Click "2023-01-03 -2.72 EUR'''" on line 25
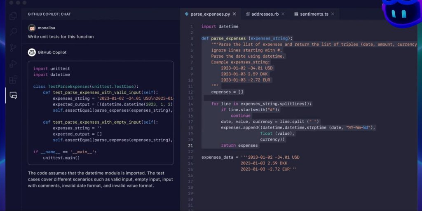This screenshot has height=211, width=422. [x=269, y=169]
